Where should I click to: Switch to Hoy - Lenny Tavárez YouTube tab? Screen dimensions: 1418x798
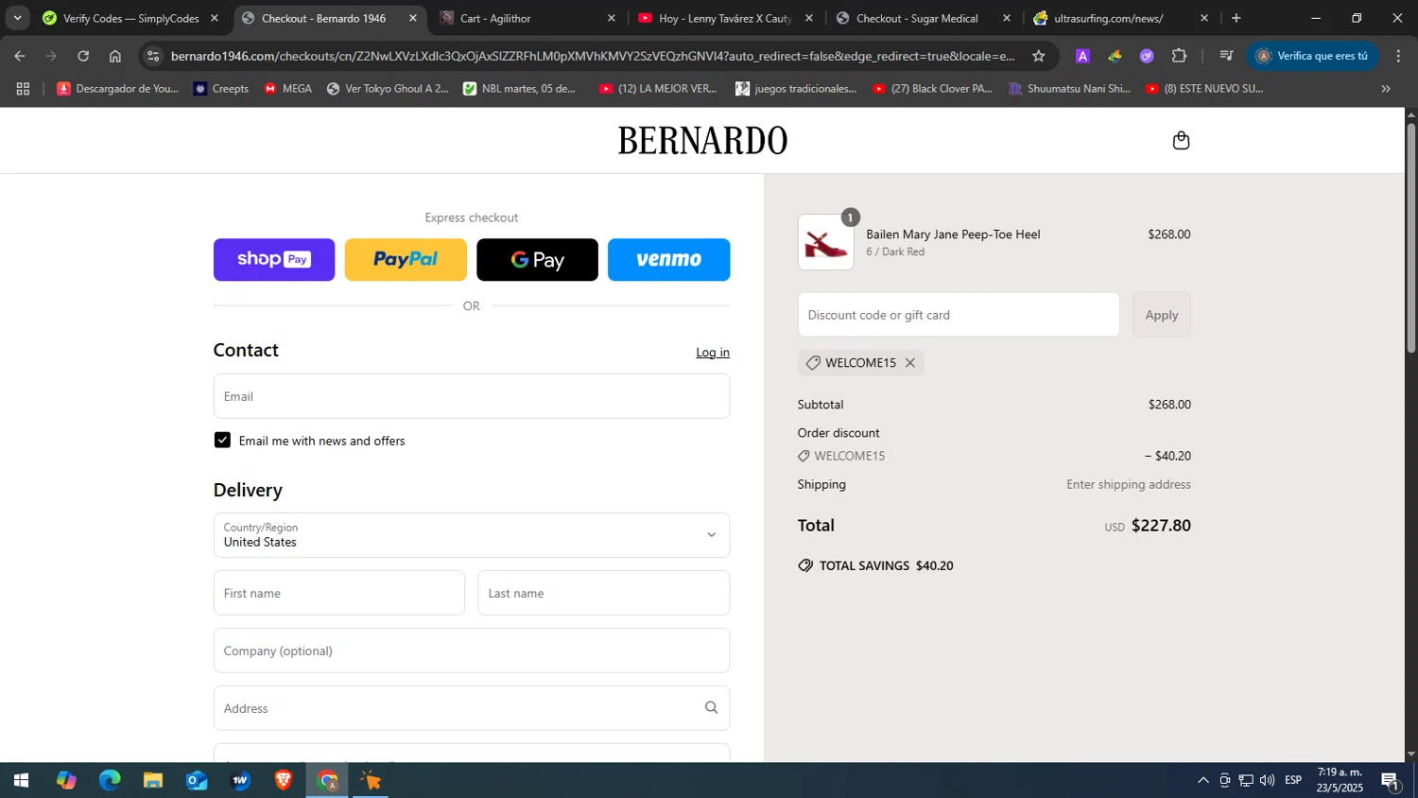pos(723,18)
